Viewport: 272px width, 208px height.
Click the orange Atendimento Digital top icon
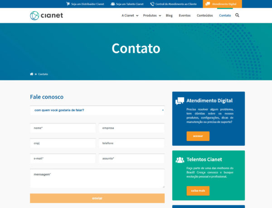pos(208,4)
